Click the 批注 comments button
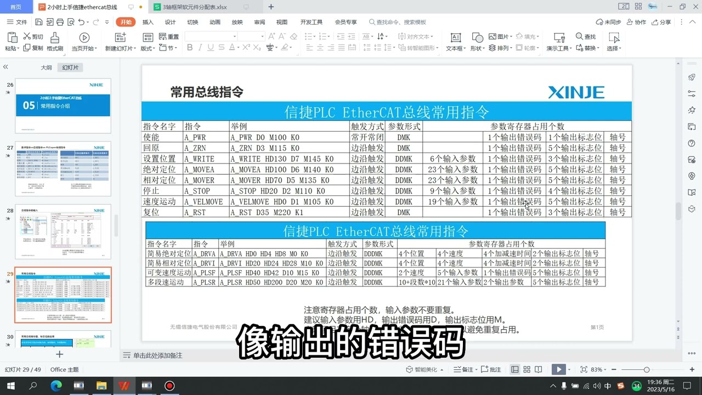The image size is (702, 395). tap(491, 370)
